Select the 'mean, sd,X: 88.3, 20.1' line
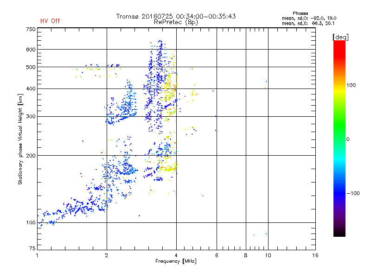 308,23
